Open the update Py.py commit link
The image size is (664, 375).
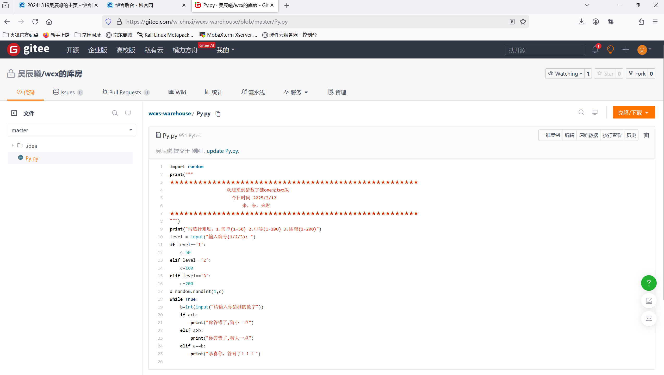click(x=223, y=151)
